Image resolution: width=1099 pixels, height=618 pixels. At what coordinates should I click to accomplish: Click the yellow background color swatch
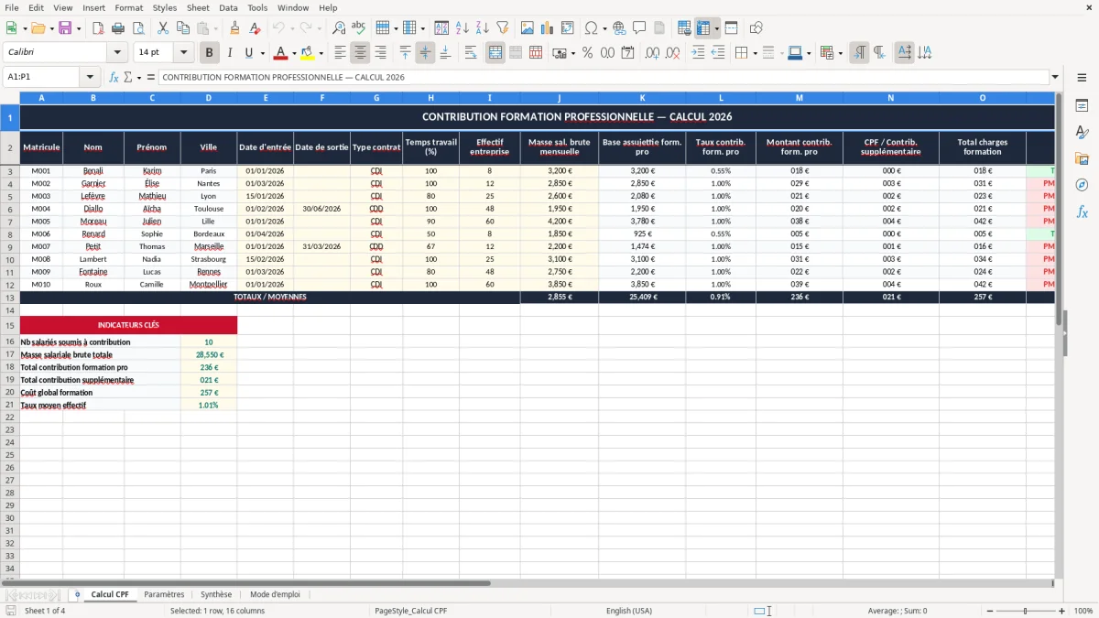pyautogui.click(x=308, y=53)
